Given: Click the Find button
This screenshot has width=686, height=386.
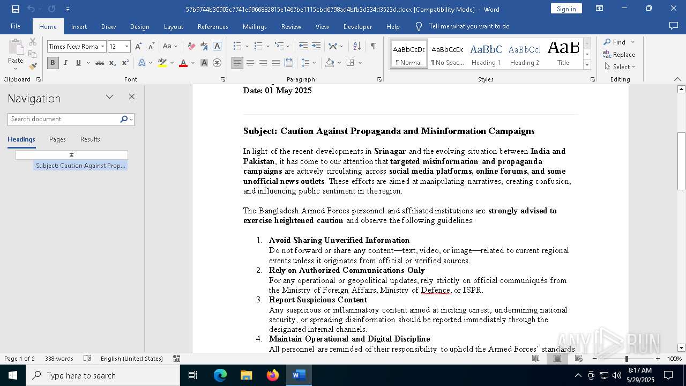Looking at the screenshot, I should (x=614, y=42).
